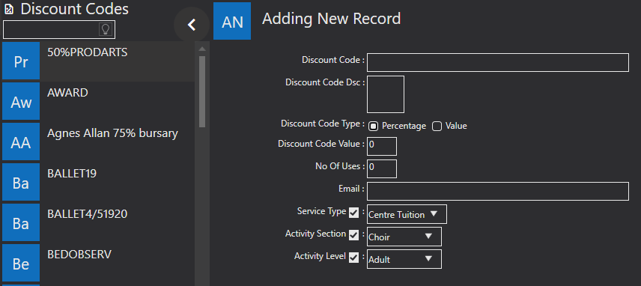The image size is (641, 286).
Task: Open the Pr tile for 50%PRODARTS
Action: [21, 61]
